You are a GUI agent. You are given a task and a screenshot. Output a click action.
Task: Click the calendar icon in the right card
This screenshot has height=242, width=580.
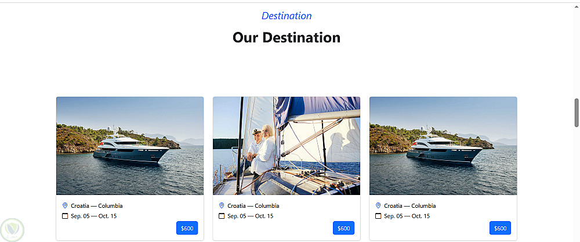pos(378,216)
